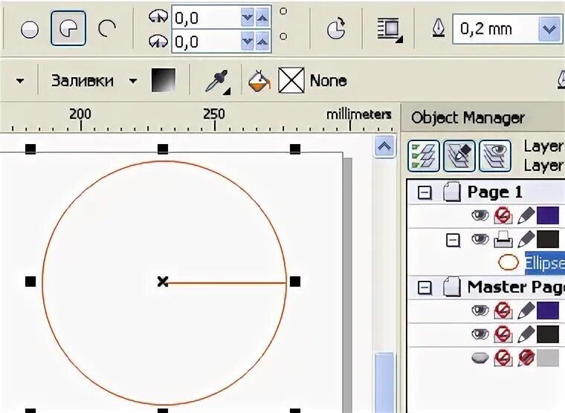Select the Pie shape type button
The image size is (565, 413).
point(68,28)
